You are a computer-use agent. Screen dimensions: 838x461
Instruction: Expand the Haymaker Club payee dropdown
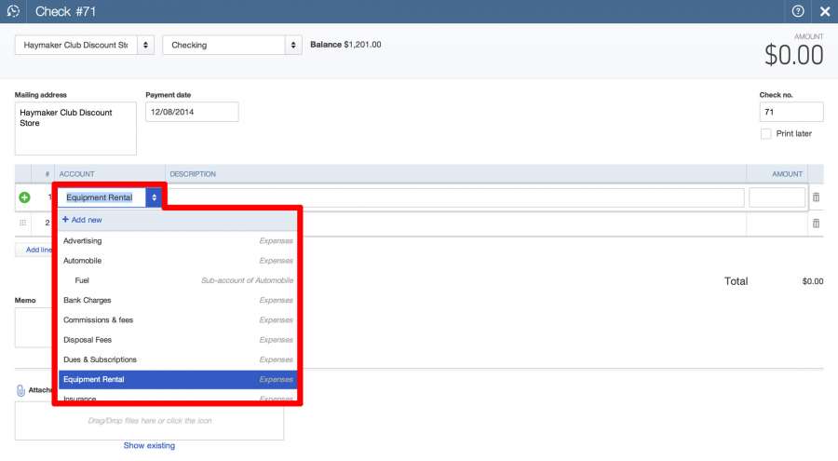point(146,45)
